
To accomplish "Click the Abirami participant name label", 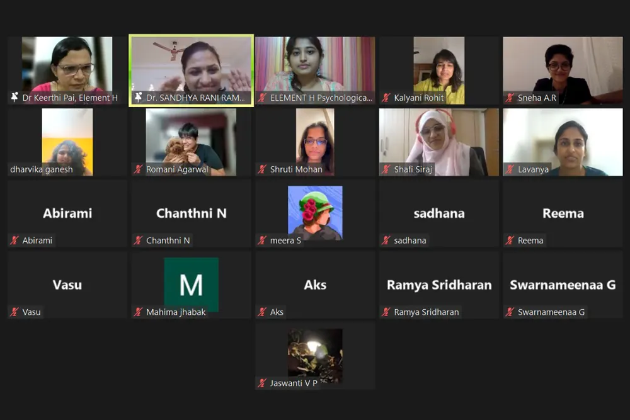I will (37, 241).
